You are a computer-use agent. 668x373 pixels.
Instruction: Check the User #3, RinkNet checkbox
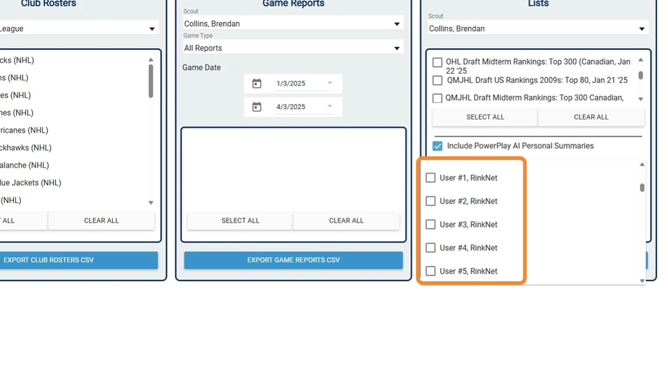pyautogui.click(x=430, y=224)
